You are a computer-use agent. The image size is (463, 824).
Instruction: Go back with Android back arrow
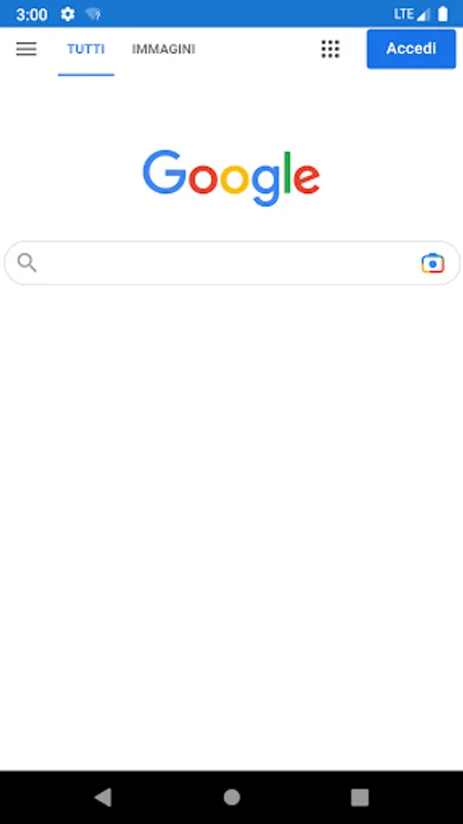tap(102, 797)
